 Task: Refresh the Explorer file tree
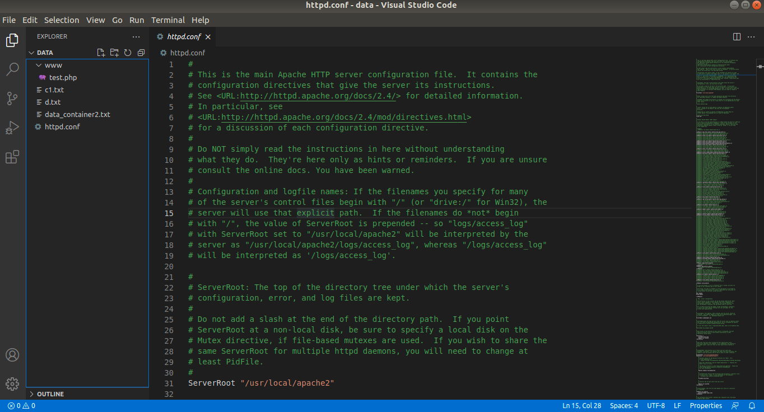point(128,53)
